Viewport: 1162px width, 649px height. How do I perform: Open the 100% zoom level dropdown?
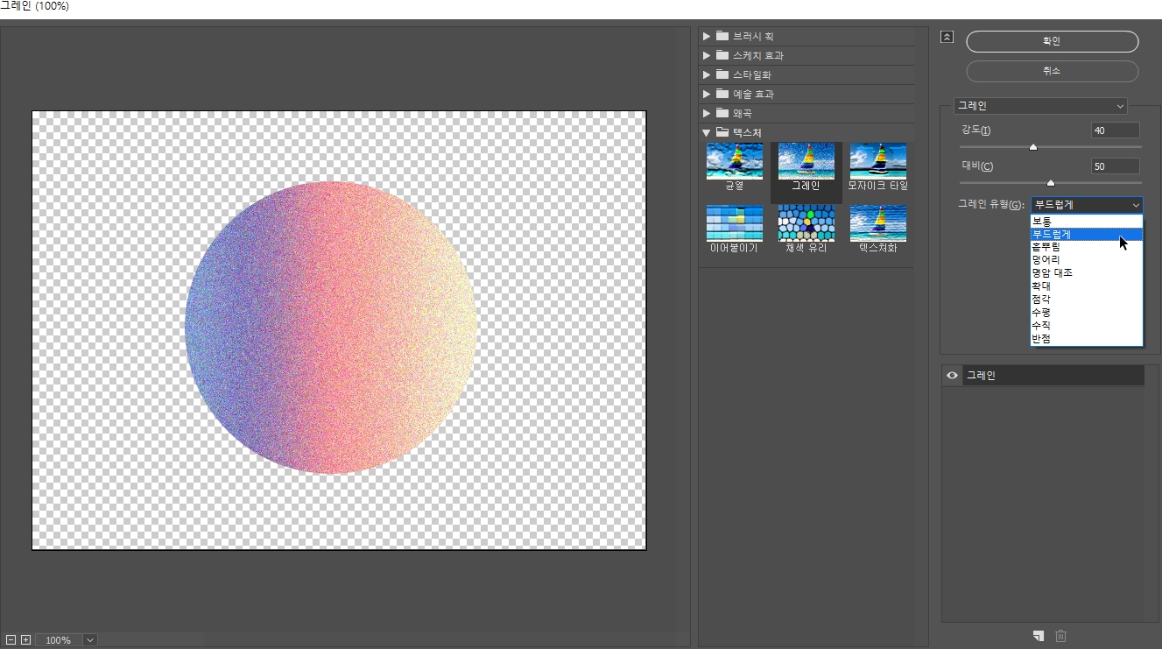89,640
